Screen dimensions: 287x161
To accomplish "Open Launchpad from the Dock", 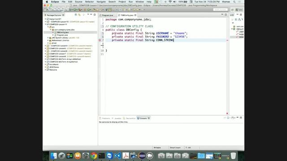I will 62,156.
